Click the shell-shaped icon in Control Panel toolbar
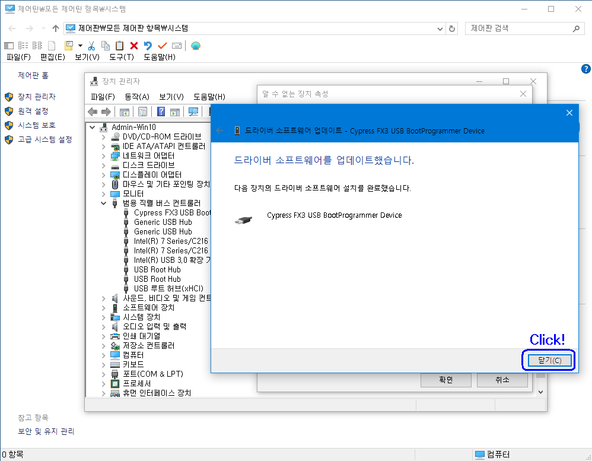Screen dimensions: 592x461 [196, 46]
